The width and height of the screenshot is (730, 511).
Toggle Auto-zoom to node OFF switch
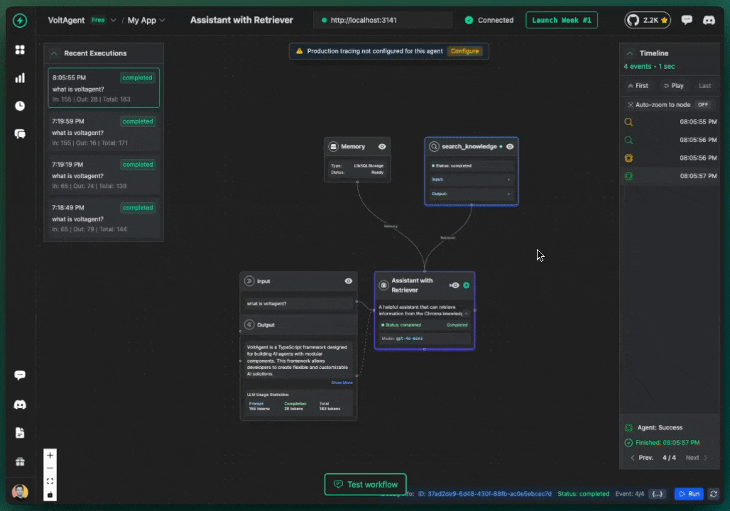pos(702,105)
